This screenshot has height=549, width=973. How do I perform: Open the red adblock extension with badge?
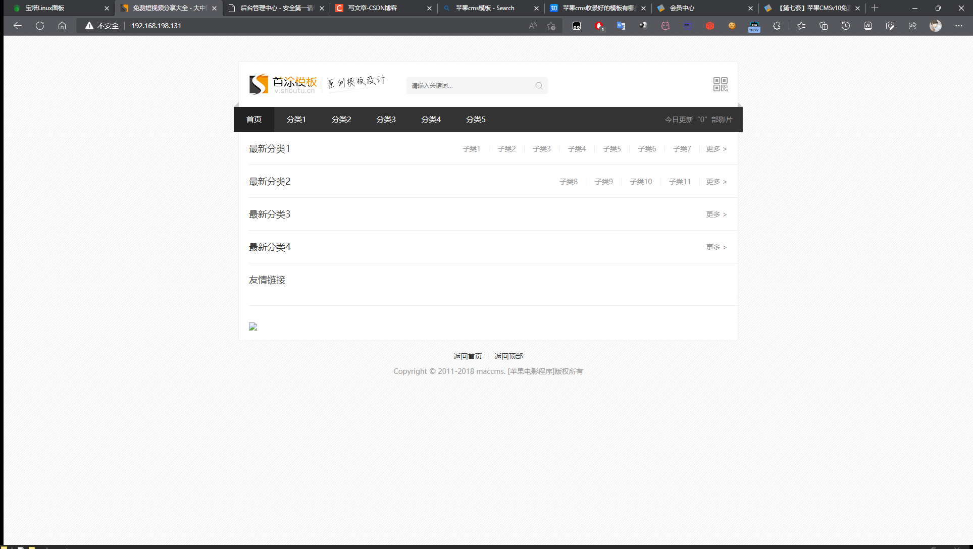[x=599, y=26]
